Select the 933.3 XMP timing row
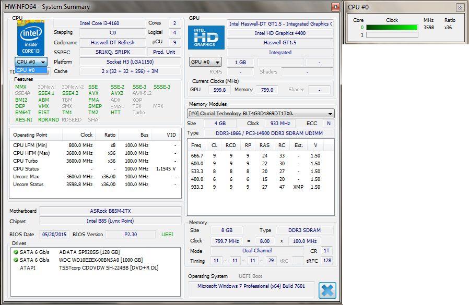This screenshot has width=469, height=305. pos(260,187)
